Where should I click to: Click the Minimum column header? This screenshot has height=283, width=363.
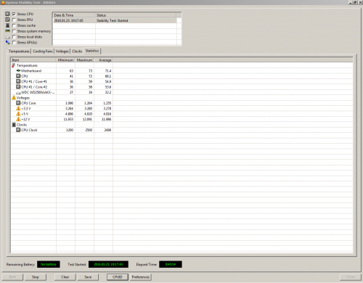coord(65,60)
